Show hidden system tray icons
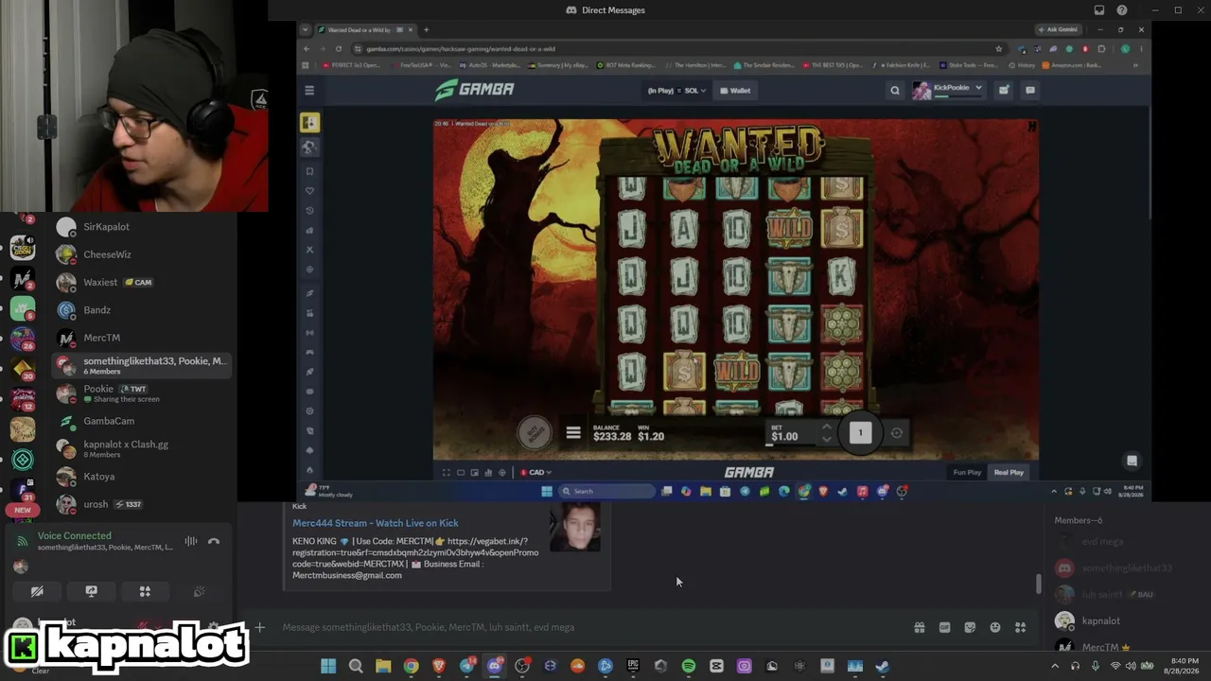 click(1055, 666)
